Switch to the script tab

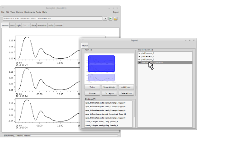pos(51,25)
